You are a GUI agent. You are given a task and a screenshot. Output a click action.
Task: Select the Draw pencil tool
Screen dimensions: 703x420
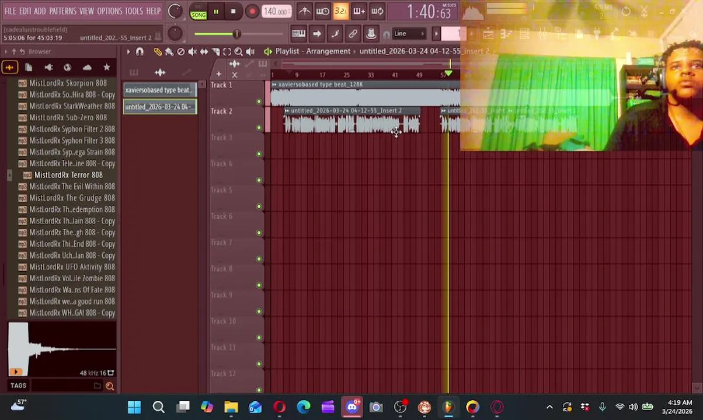click(158, 52)
